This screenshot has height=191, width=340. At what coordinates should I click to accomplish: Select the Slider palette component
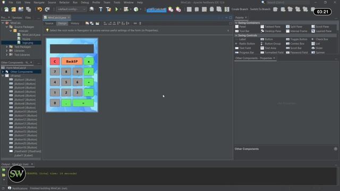point(317,48)
